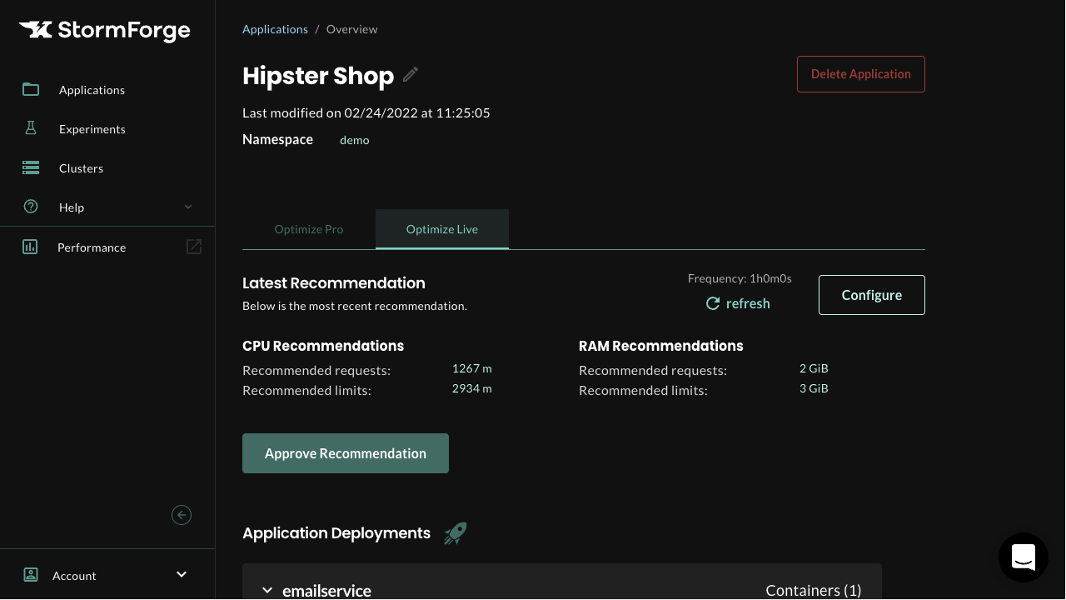Image resolution: width=1066 pixels, height=600 pixels.
Task: Edit the Hipster Shop name pencil icon
Action: tap(411, 75)
